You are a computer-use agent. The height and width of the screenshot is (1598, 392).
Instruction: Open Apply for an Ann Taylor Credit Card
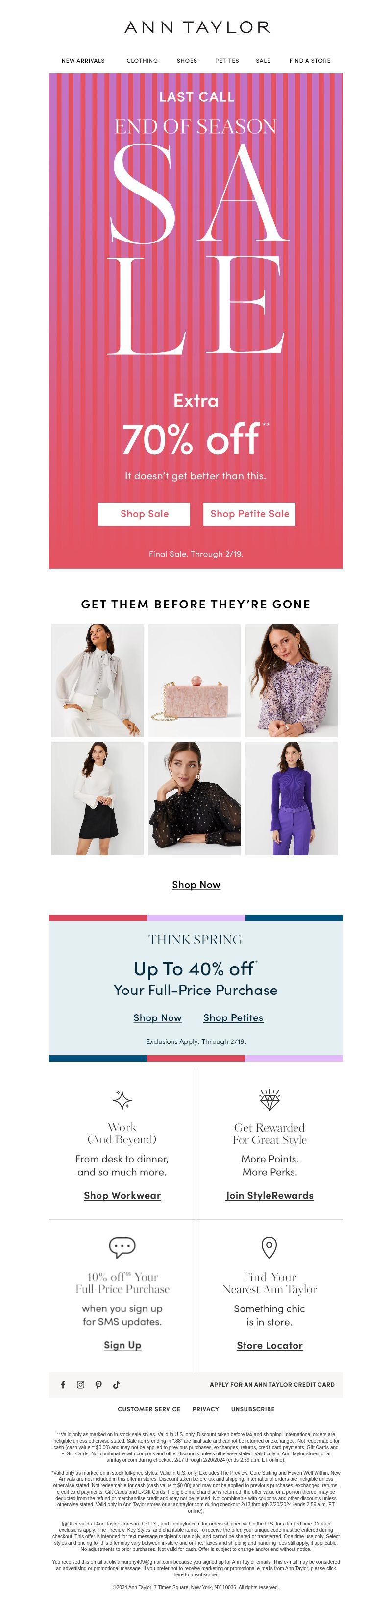tap(272, 1384)
